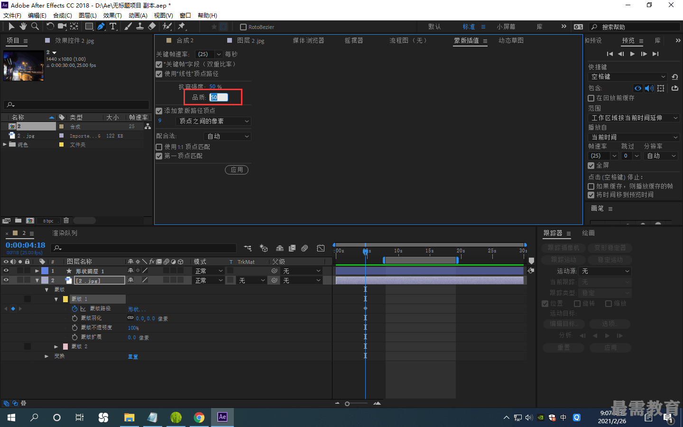Enable Motion Blur for timeline
683x427 pixels.
click(x=305, y=248)
